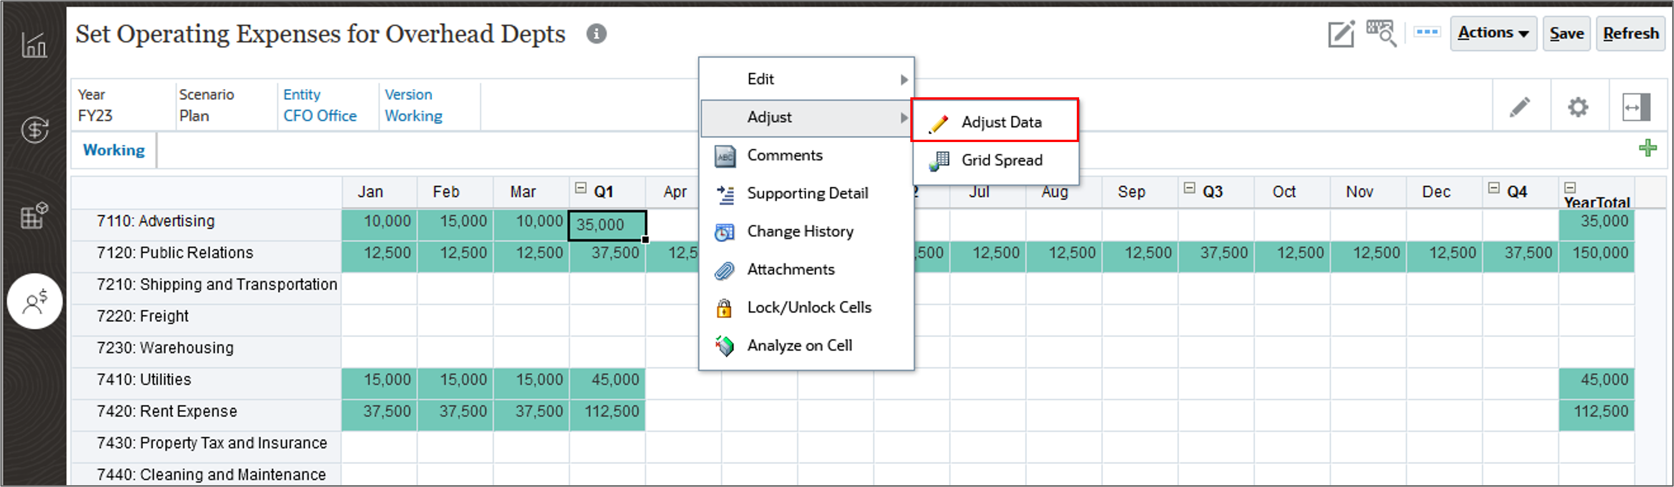Collapse the pane using the arrow panel icon
The image size is (1674, 487).
point(1637,107)
